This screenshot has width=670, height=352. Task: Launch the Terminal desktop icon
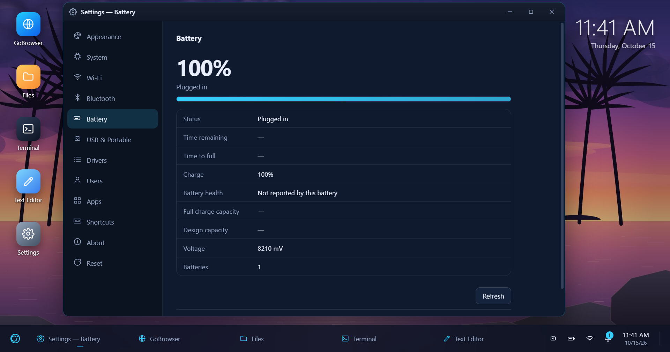coord(28,134)
